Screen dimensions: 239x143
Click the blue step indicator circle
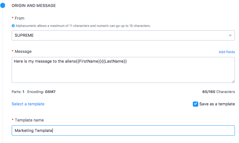[x=3, y=5]
